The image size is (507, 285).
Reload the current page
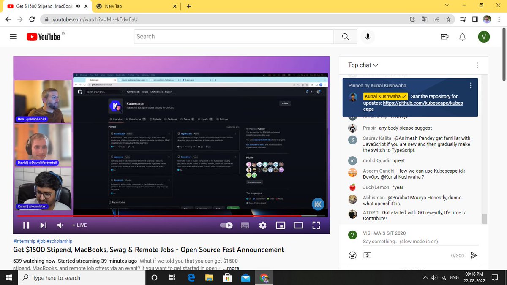(x=32, y=19)
